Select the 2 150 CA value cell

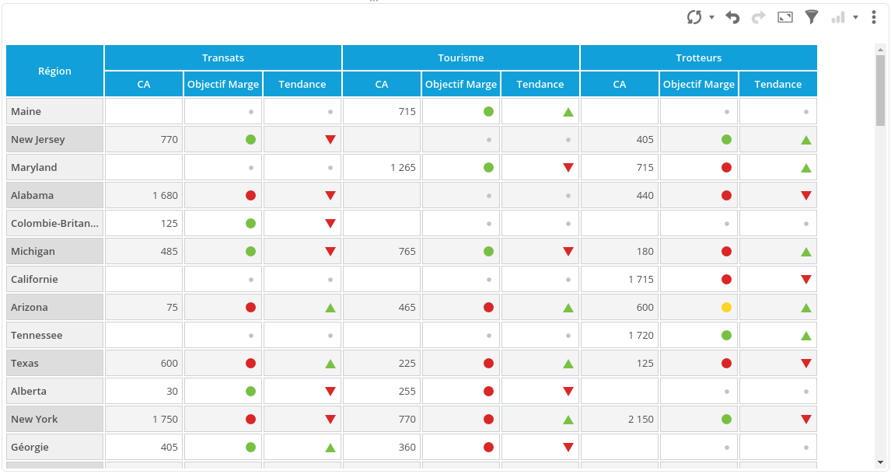click(620, 420)
